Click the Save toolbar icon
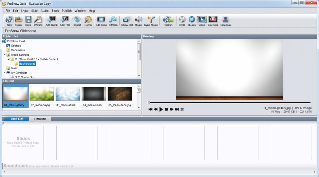Viewport: 319px width, 177px height. tap(28, 21)
